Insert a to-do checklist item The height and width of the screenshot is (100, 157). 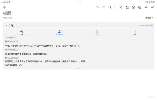point(133,7)
